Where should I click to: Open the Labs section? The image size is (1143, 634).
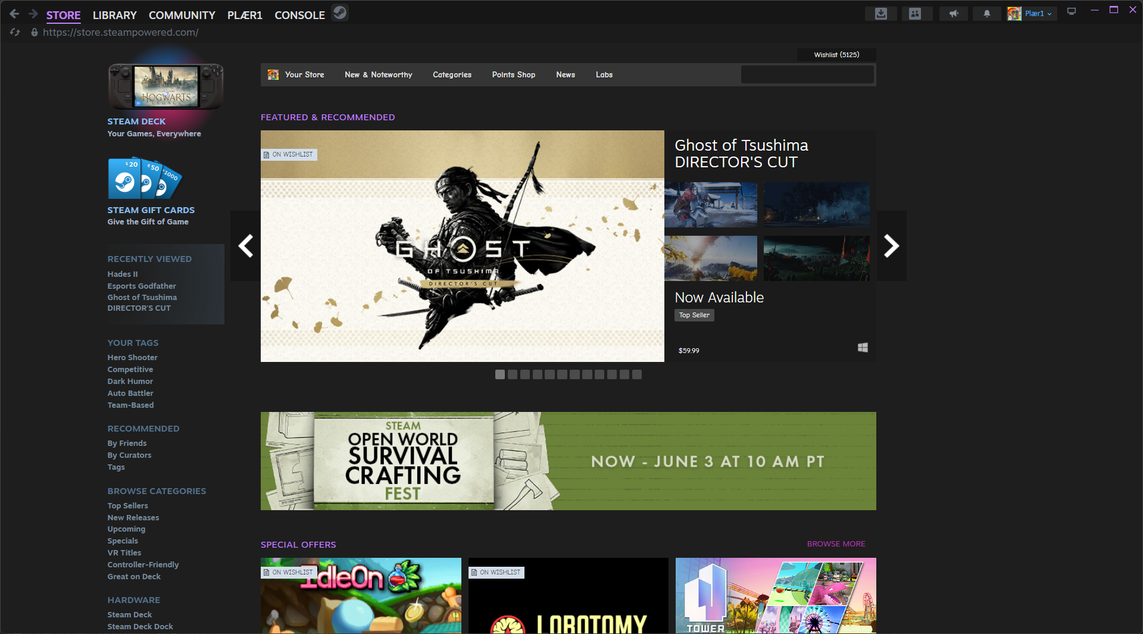[604, 74]
